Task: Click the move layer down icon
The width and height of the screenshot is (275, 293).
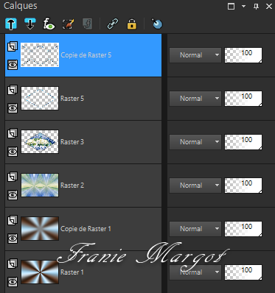Action: [29, 24]
